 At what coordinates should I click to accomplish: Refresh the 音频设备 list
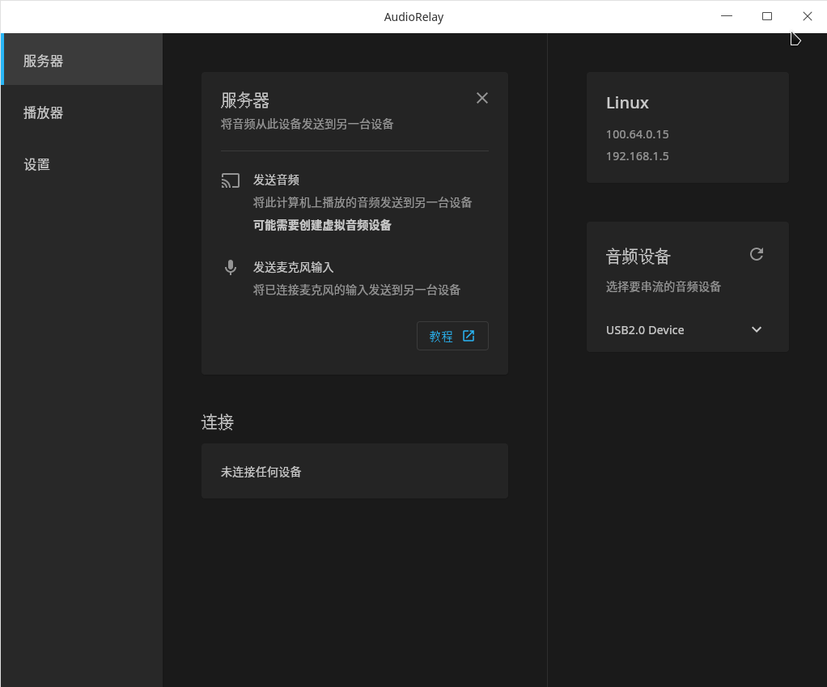[x=757, y=255]
